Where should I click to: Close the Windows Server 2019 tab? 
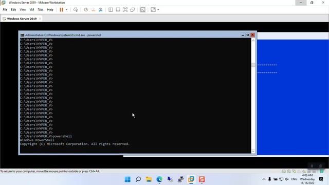40,18
